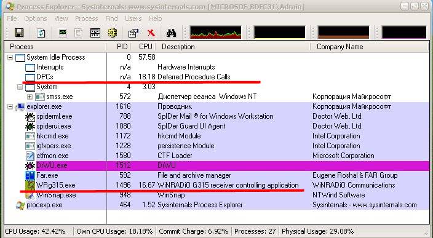Collapse the System tree node
Viewport: 433px width, 238px height.
coord(20,87)
